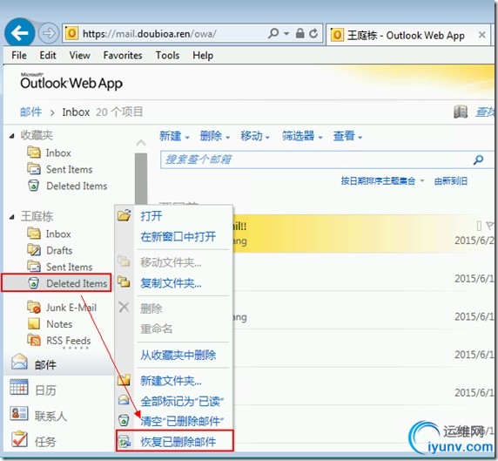The image size is (498, 461).
Task: Choose 从收藏夹中删除 in context menu
Action: pos(178,355)
